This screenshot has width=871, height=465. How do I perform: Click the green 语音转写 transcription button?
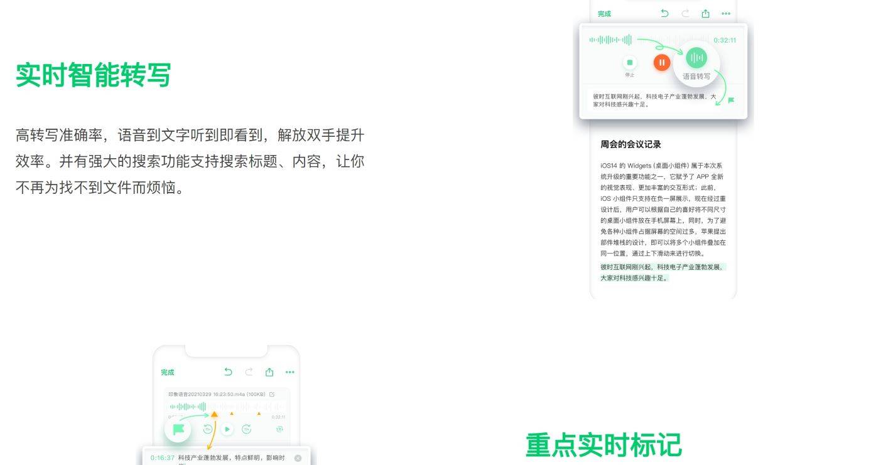696,58
